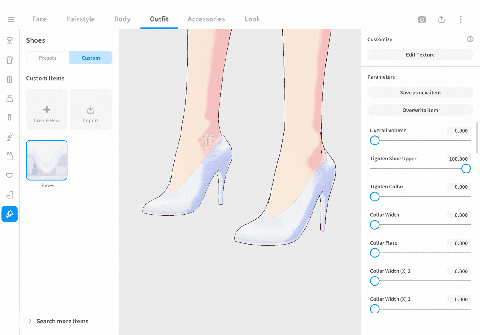Click the export upload icon

pos(441,19)
